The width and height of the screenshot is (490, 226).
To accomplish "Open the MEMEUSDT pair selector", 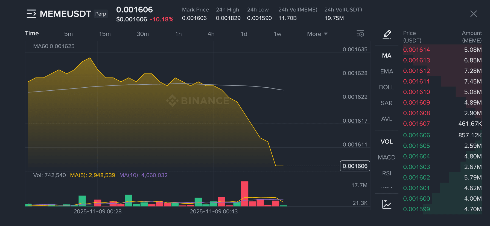I will (x=65, y=14).
